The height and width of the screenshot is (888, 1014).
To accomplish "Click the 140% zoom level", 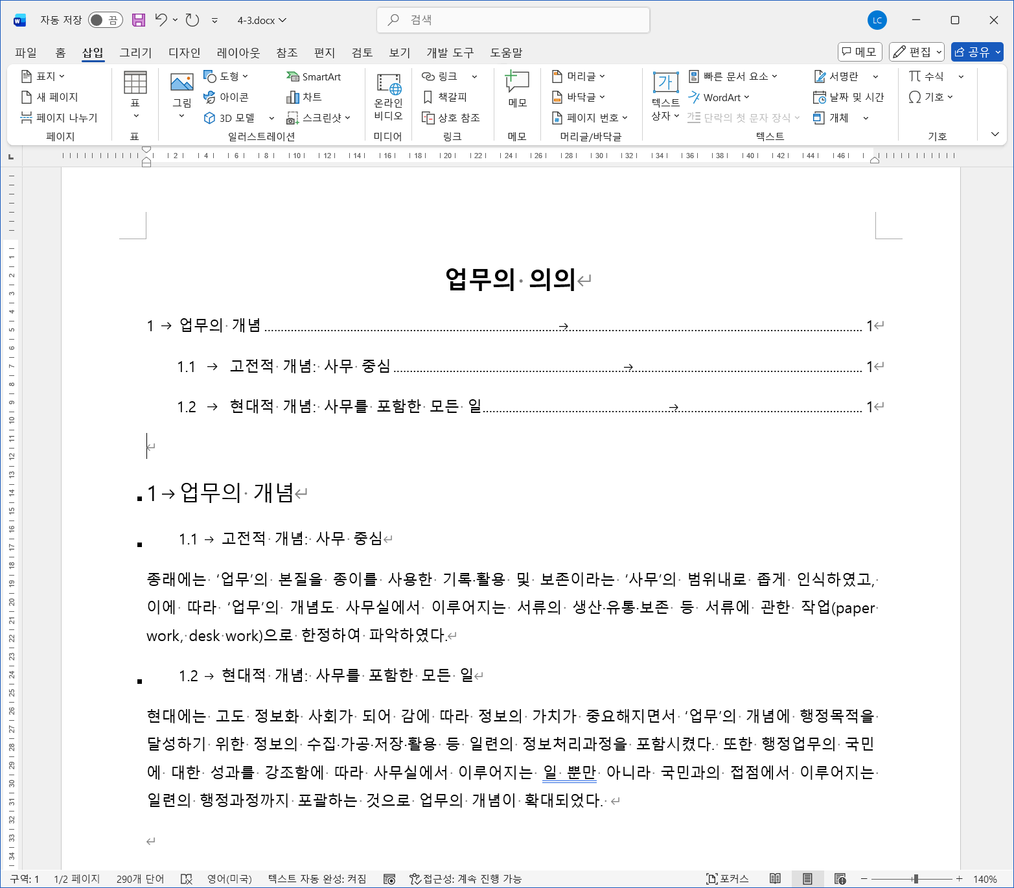I will [985, 879].
